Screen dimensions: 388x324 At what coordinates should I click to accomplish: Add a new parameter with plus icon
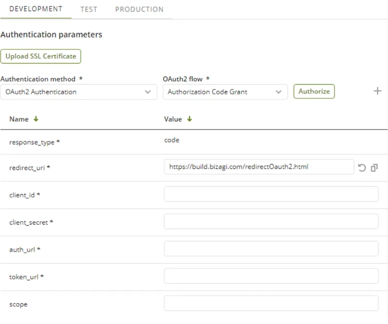tap(377, 91)
